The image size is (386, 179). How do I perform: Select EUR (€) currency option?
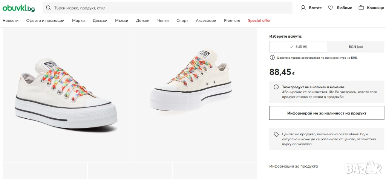click(298, 47)
